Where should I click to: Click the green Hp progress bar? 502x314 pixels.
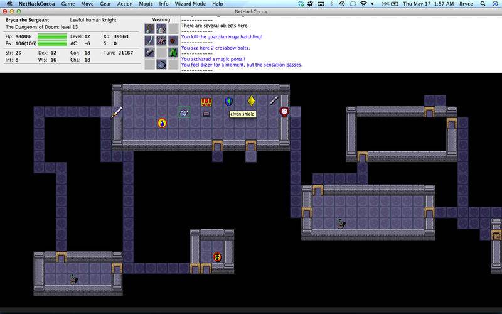(x=52, y=36)
